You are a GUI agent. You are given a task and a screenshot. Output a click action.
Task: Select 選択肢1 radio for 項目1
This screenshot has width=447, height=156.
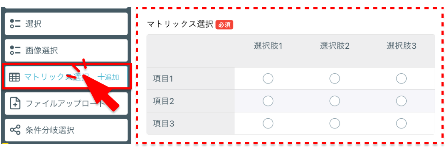coord(268,78)
